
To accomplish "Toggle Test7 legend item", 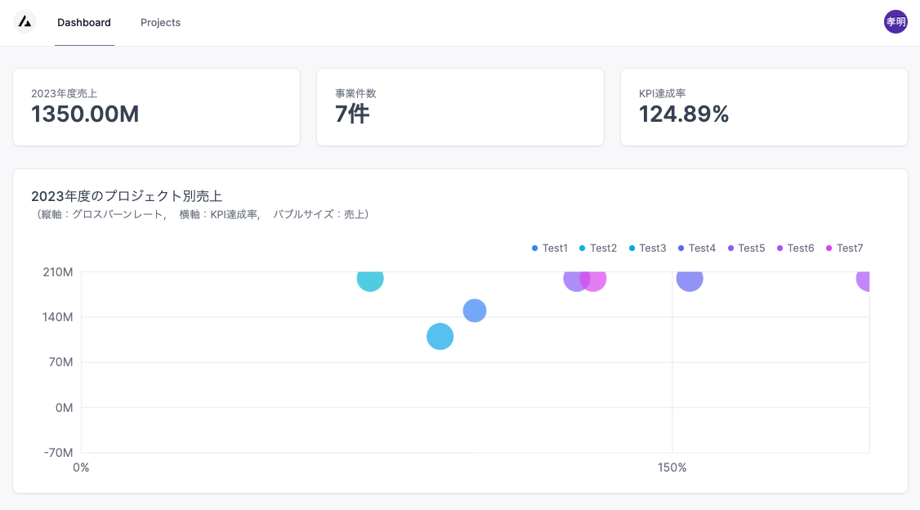I will coord(844,248).
